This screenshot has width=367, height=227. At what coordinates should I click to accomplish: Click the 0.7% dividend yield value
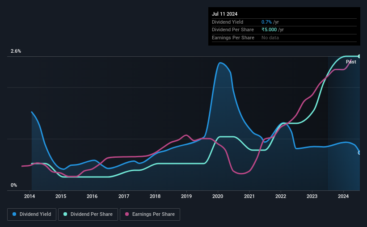(x=266, y=22)
